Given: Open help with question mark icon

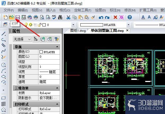Looking at the screenshot, I should coord(130,17).
